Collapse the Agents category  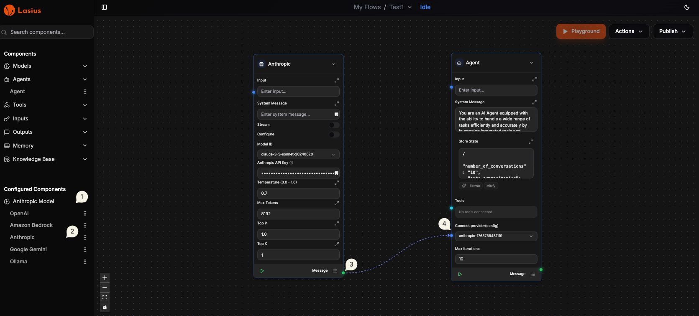[85, 79]
